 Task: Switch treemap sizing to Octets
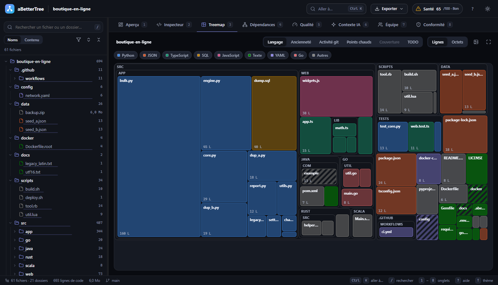pyautogui.click(x=457, y=42)
